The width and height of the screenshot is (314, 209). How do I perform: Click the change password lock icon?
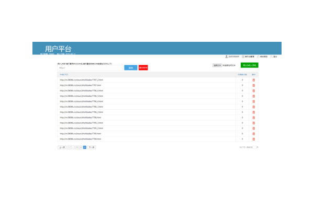[x=257, y=56]
